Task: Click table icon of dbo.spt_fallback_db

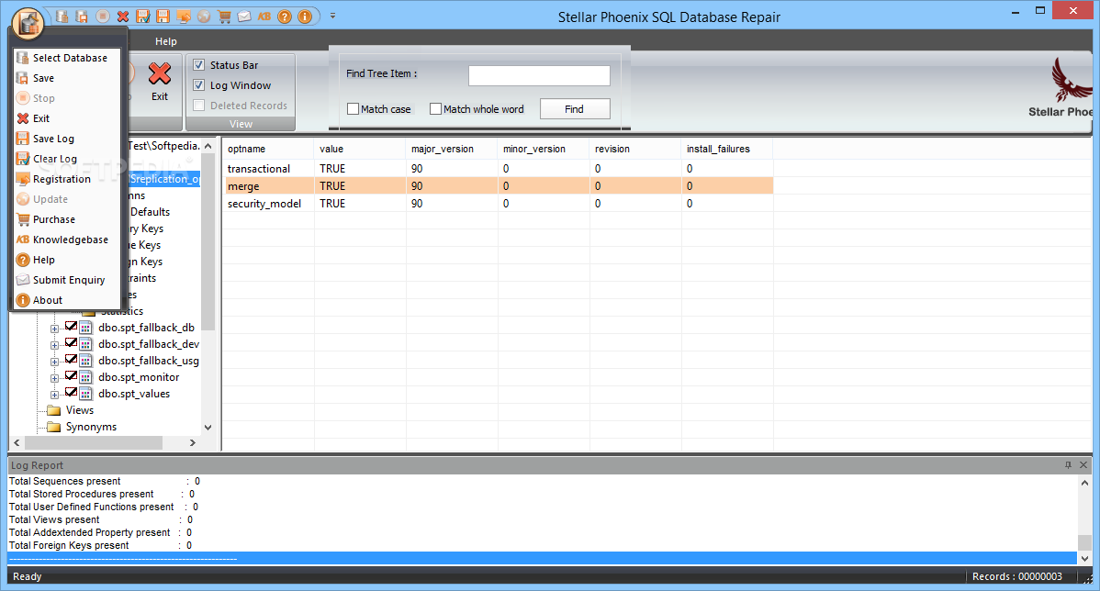Action: (85, 328)
